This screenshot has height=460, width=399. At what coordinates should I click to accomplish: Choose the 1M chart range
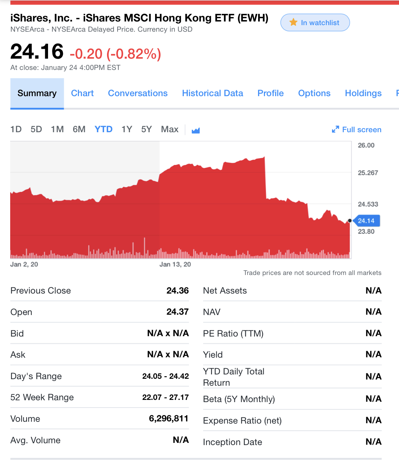tap(58, 129)
